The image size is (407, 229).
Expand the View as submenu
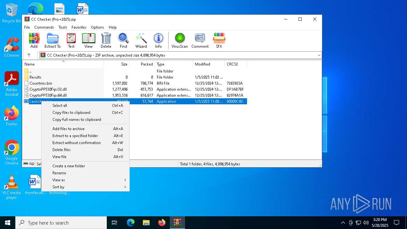coord(86,180)
